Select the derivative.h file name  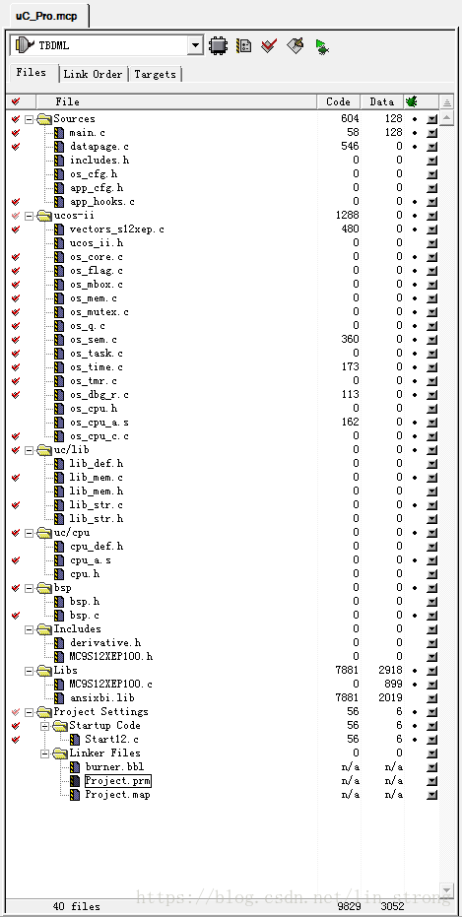105,643
